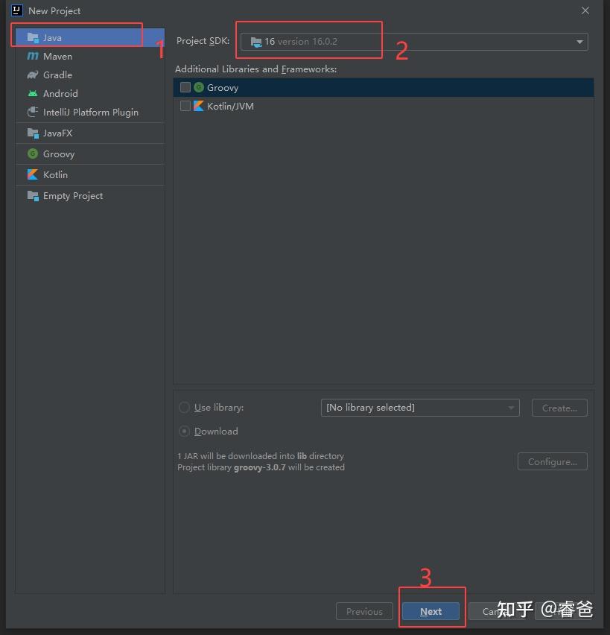Click the Configure button
The height and width of the screenshot is (635, 610).
(552, 461)
